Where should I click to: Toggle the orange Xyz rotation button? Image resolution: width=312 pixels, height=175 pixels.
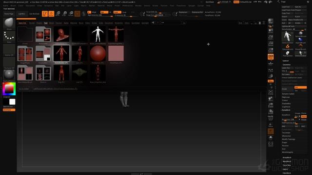271,81
